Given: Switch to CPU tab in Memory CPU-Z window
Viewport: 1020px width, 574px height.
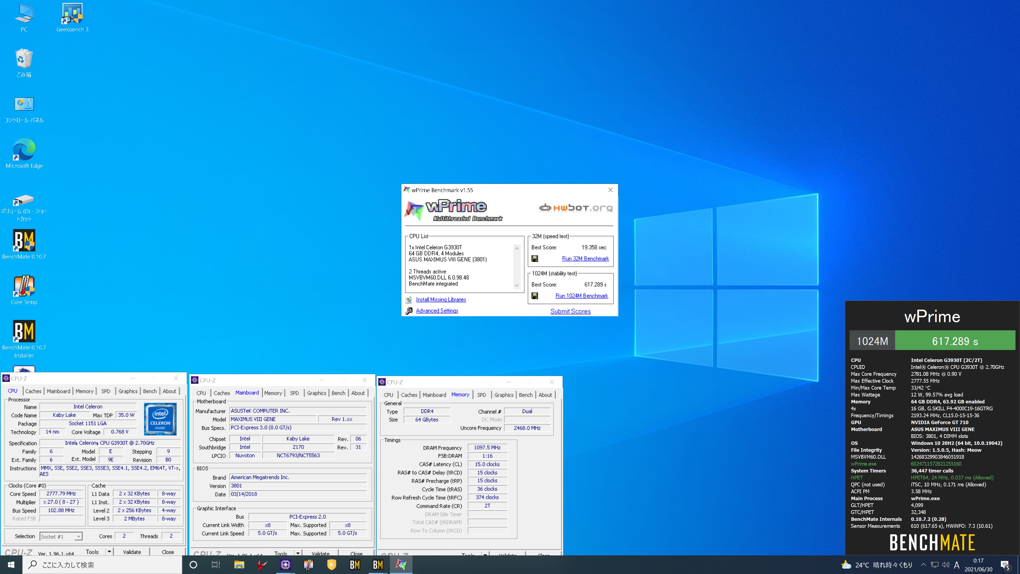Looking at the screenshot, I should click(x=388, y=395).
